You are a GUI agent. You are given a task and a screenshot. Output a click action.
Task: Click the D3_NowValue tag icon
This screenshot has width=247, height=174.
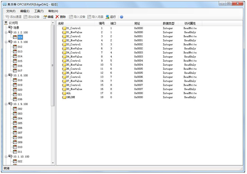tap(64, 48)
